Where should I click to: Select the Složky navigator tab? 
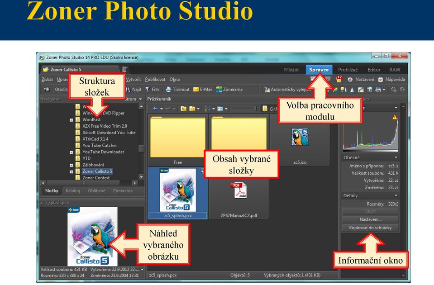click(x=52, y=190)
